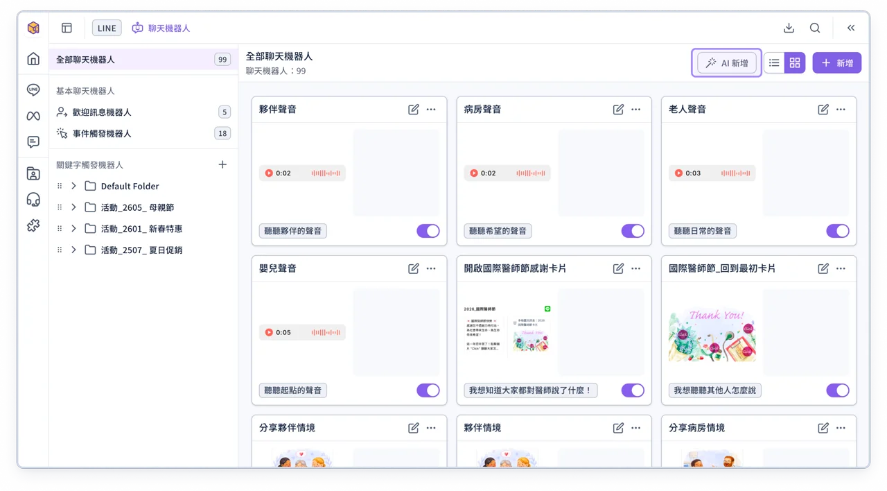Click the 聊天機器人 breadcrumb tab

point(161,28)
